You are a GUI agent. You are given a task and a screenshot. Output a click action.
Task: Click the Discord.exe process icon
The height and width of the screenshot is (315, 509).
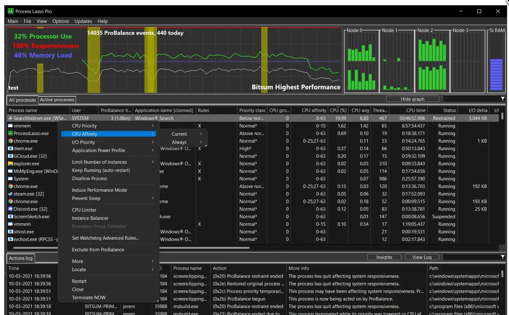10,209
